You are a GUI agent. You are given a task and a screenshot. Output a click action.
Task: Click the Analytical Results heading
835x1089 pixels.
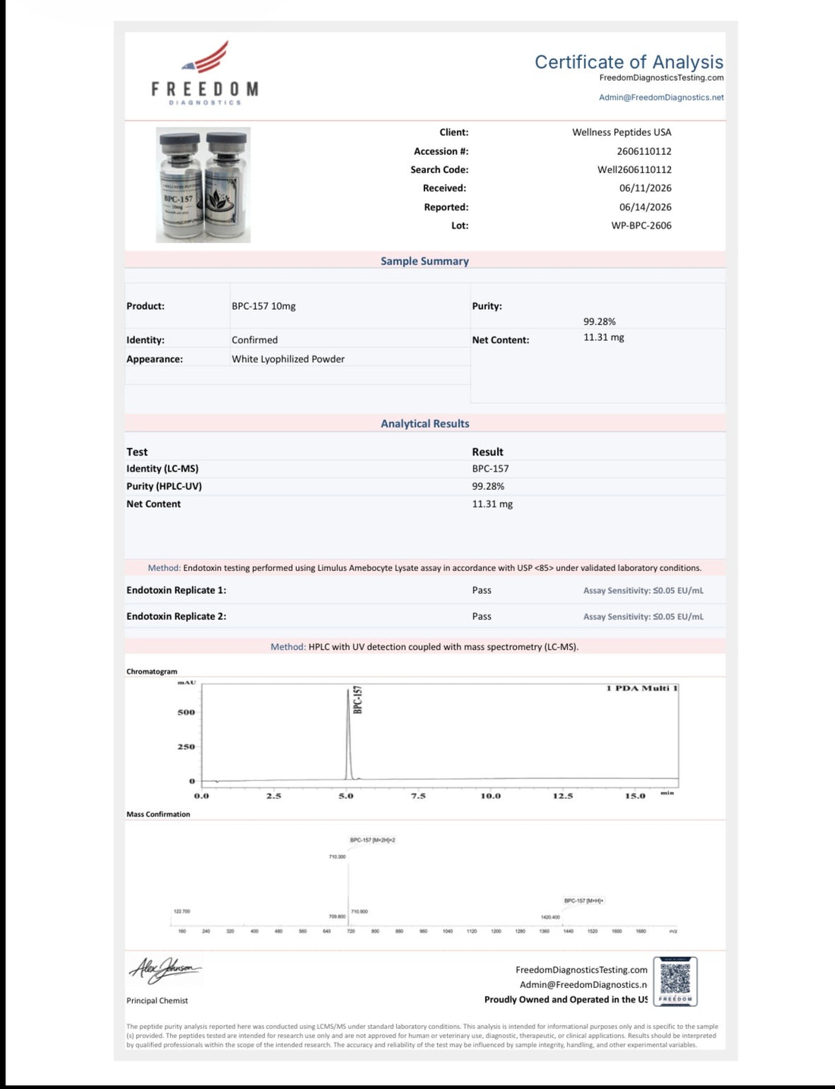click(x=425, y=424)
